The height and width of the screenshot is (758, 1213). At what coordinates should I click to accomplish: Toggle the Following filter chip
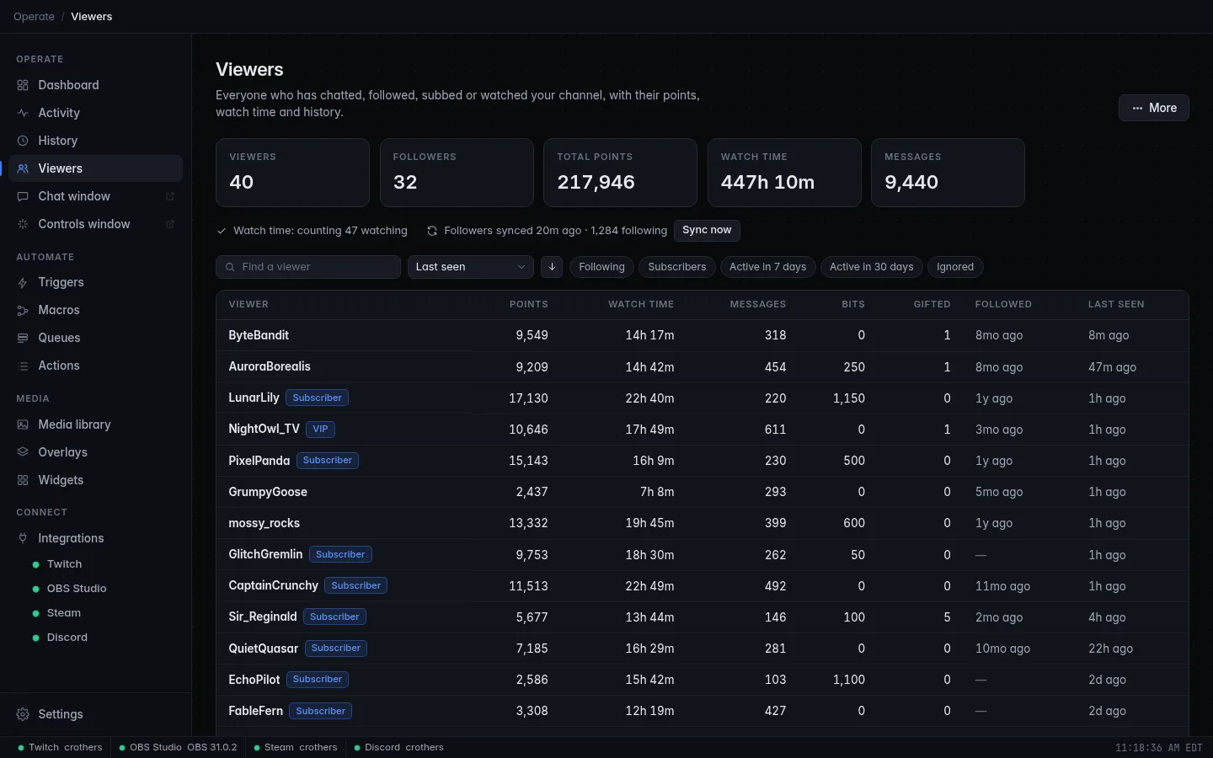(601, 267)
